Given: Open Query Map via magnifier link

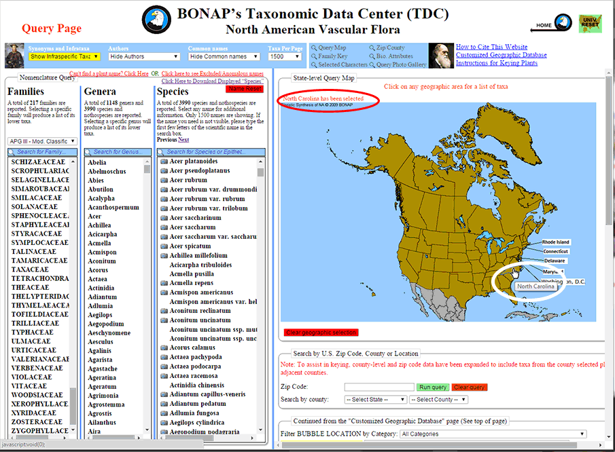Looking at the screenshot, I should [x=328, y=48].
